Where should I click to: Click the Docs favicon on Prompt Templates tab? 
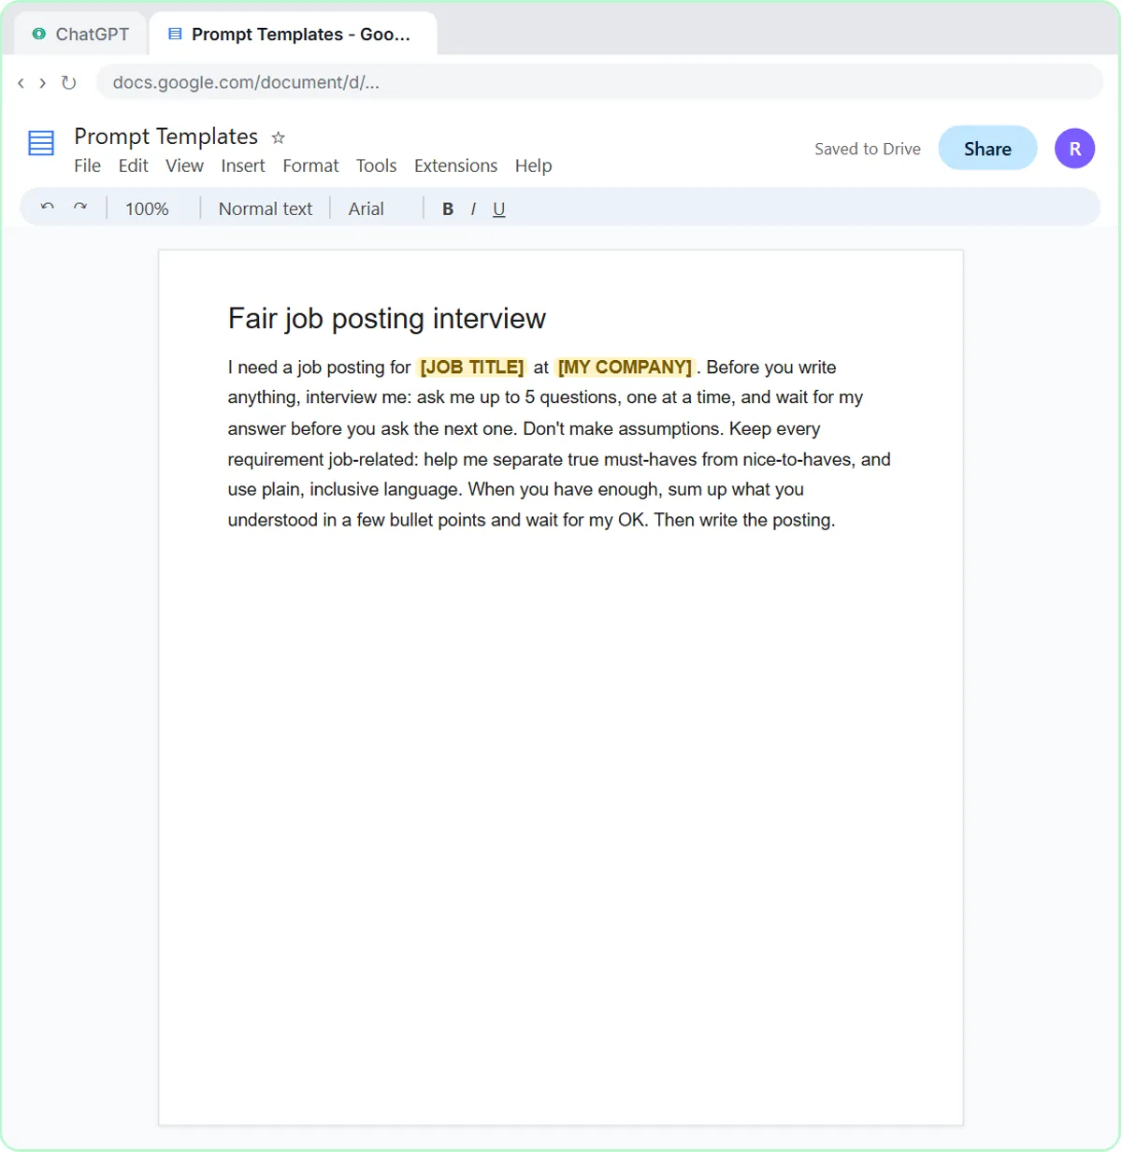point(174,34)
